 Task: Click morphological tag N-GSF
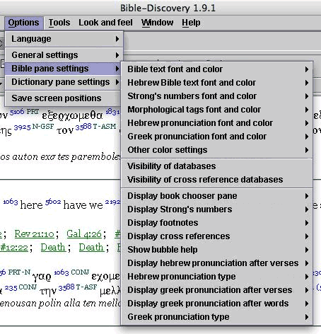(x=43, y=127)
